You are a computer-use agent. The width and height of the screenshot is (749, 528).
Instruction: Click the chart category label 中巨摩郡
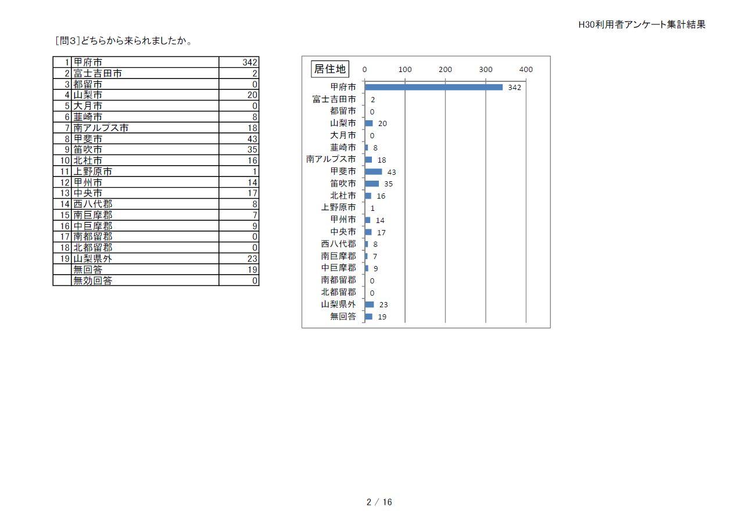(x=338, y=268)
